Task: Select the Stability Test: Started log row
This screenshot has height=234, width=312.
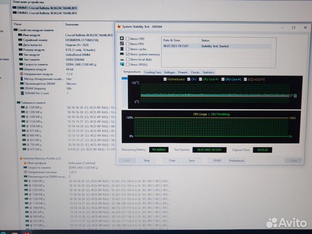Action: point(217,46)
